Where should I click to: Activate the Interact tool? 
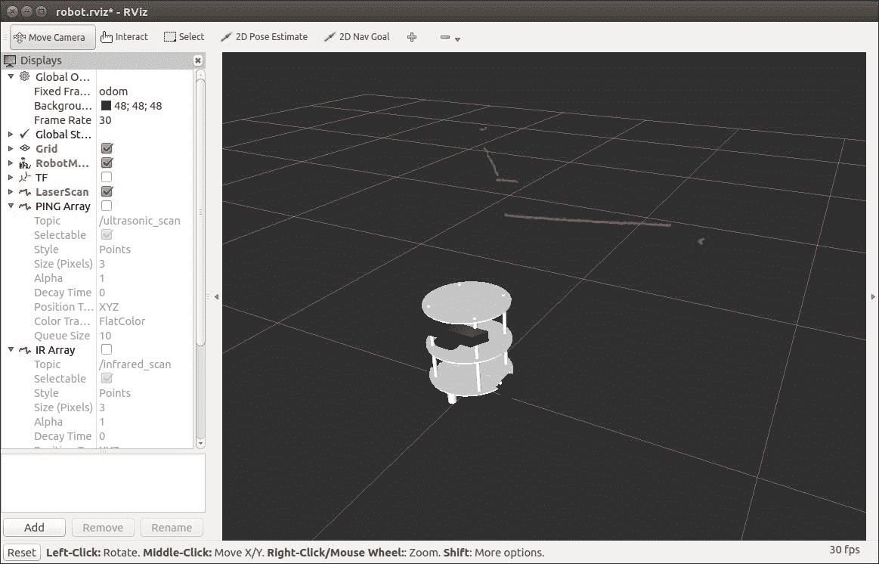click(124, 37)
